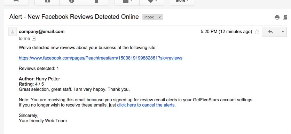291x134 pixels.
Task: Print the conversation using the printer icon
Action: tap(277, 17)
